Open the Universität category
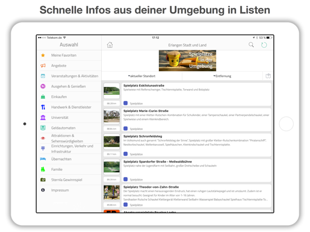Screen dimensions: 310x232 (69, 117)
